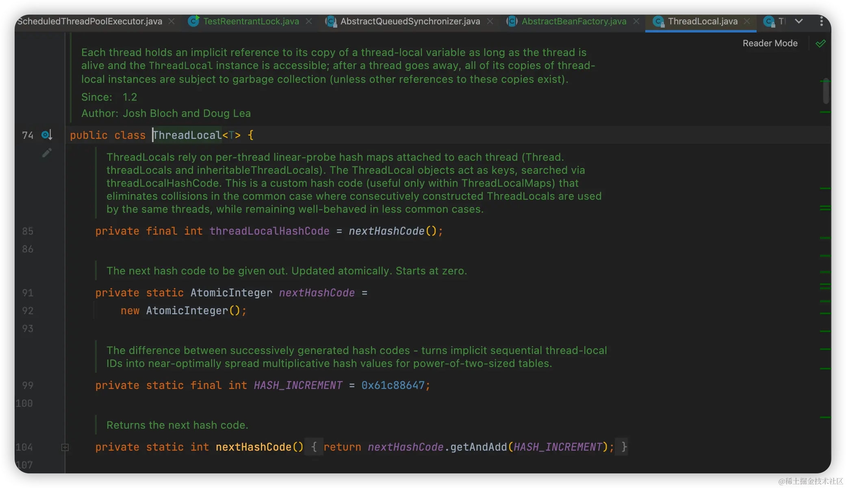Switch to AbstractQueuedSynchronizer.java tab

pyautogui.click(x=410, y=21)
